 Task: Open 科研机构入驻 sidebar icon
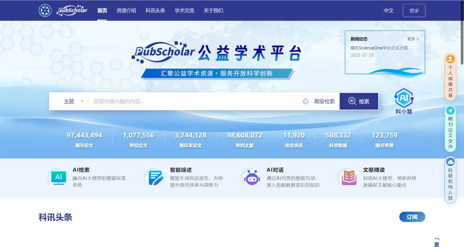tap(450, 180)
